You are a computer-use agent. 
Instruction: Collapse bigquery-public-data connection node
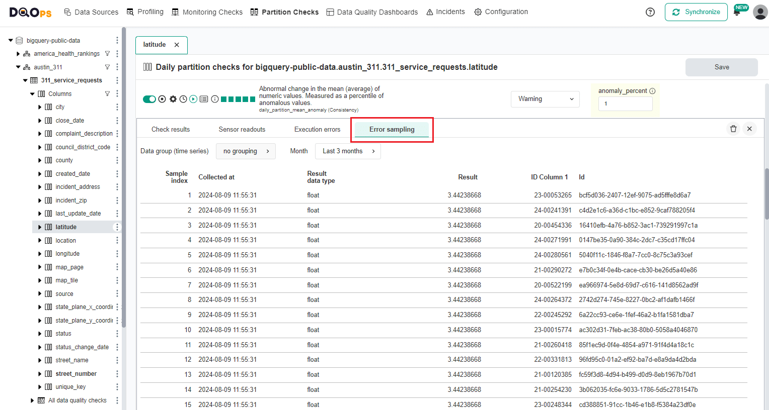coord(11,40)
